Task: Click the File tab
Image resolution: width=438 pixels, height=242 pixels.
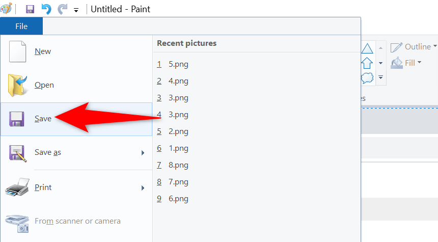Action: (x=21, y=26)
